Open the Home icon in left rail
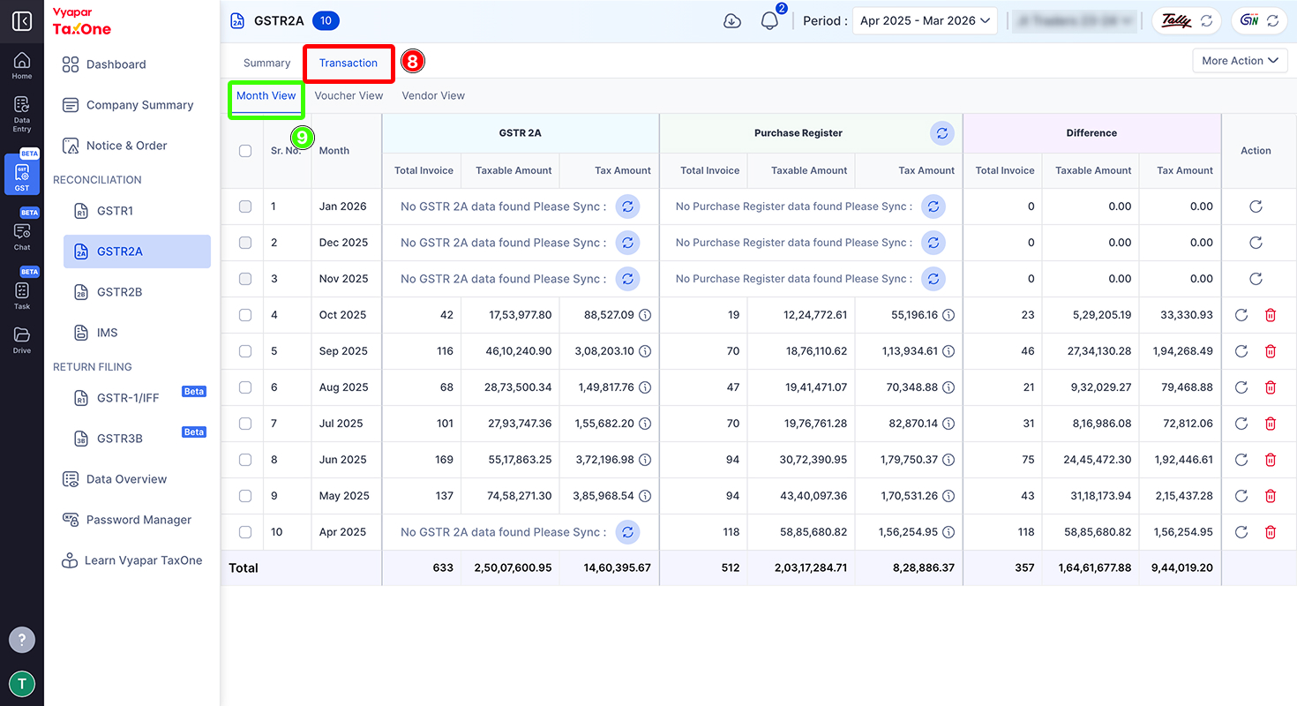 pyautogui.click(x=22, y=65)
